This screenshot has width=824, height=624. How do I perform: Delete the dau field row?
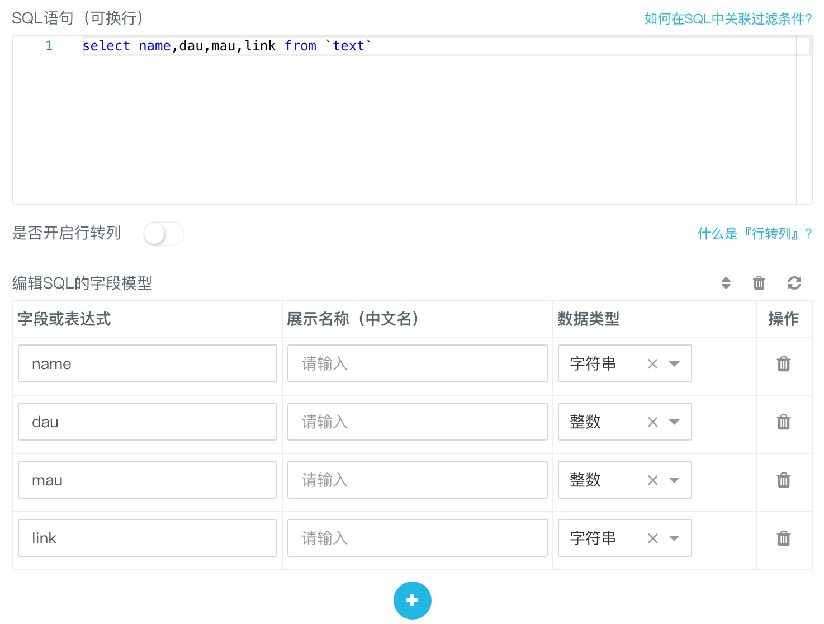click(783, 422)
